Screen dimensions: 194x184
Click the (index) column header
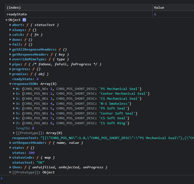pos(79,8)
